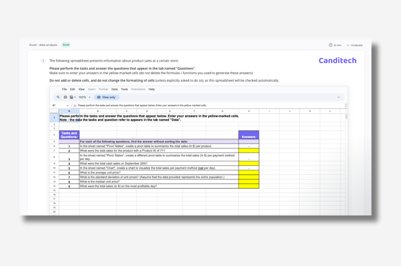Open the File menu
The width and height of the screenshot is (401, 266).
point(64,89)
